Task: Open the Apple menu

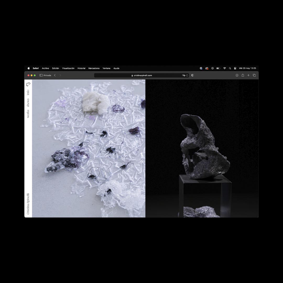Action: tap(29, 68)
